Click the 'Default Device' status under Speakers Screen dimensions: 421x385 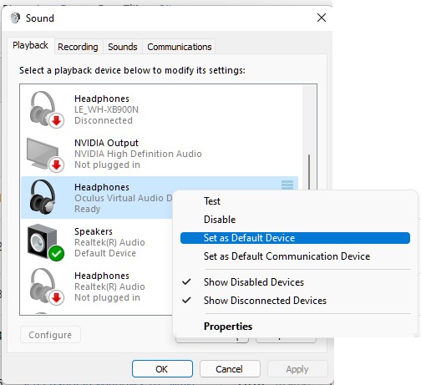[105, 253]
